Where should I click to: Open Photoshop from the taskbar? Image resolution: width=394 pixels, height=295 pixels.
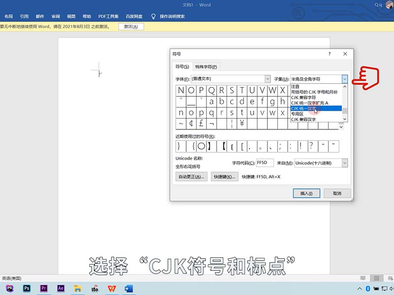coord(27,289)
